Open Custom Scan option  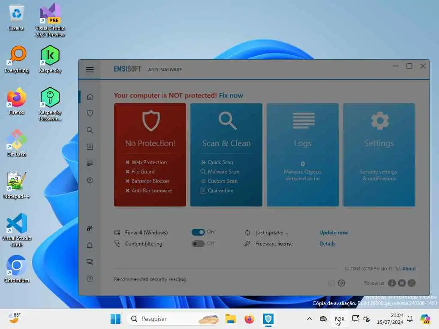219,181
